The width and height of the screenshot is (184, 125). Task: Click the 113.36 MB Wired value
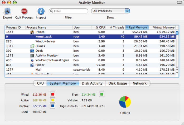pyautogui.click(x=40, y=94)
